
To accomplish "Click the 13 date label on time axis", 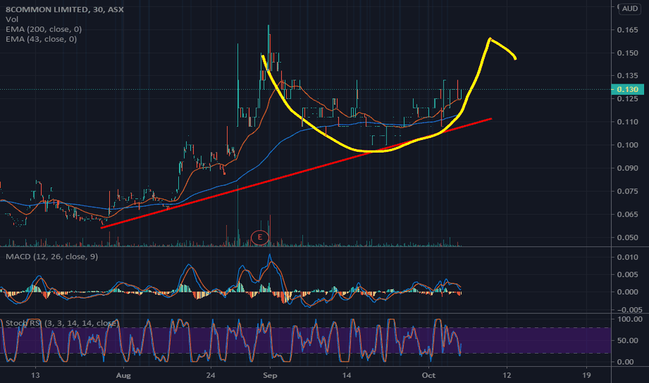I will pos(36,375).
